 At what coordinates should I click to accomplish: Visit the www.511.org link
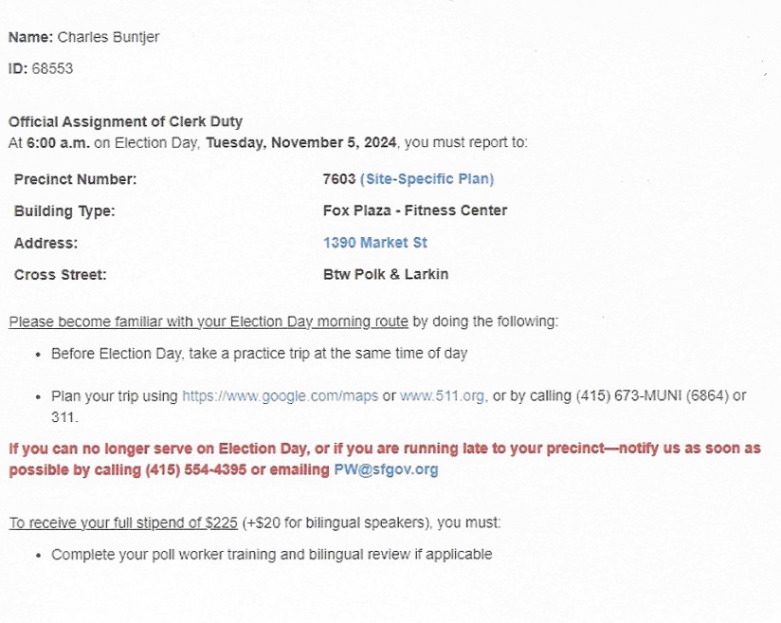[x=443, y=396]
